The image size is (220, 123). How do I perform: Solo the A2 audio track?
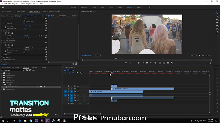(x=81, y=98)
